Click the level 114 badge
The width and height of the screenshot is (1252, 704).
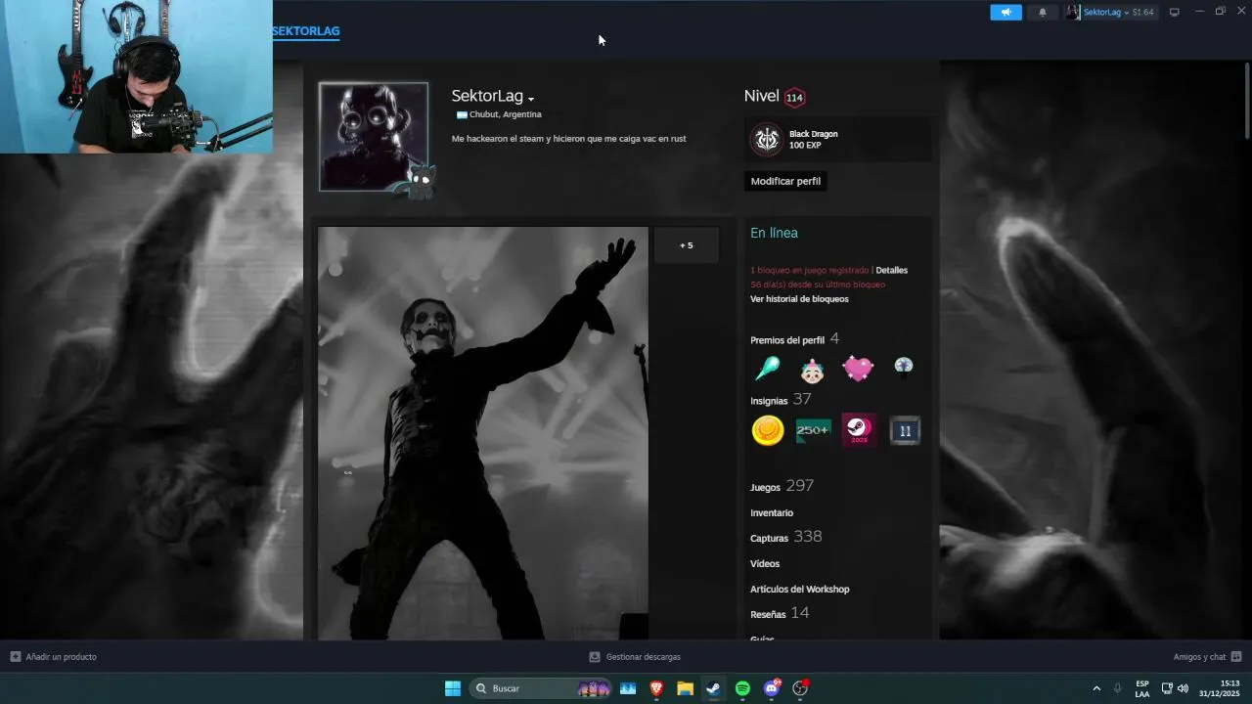point(794,97)
